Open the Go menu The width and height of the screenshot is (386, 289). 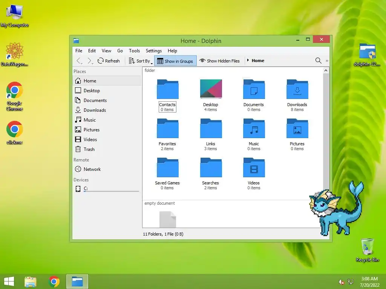point(120,51)
